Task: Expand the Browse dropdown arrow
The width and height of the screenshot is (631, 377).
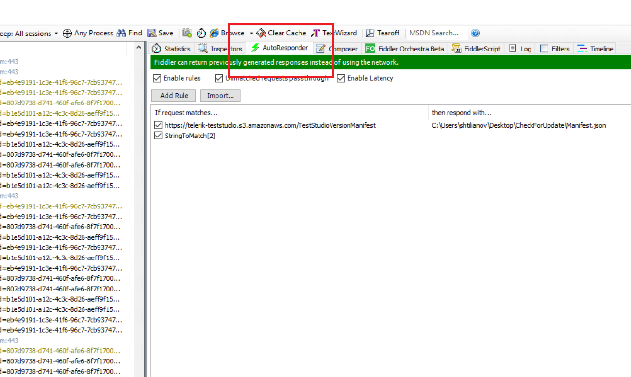Action: coord(251,34)
